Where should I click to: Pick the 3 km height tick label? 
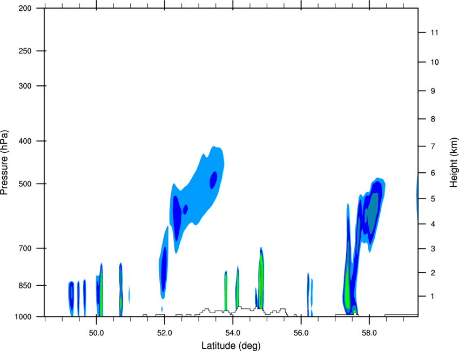coord(433,249)
